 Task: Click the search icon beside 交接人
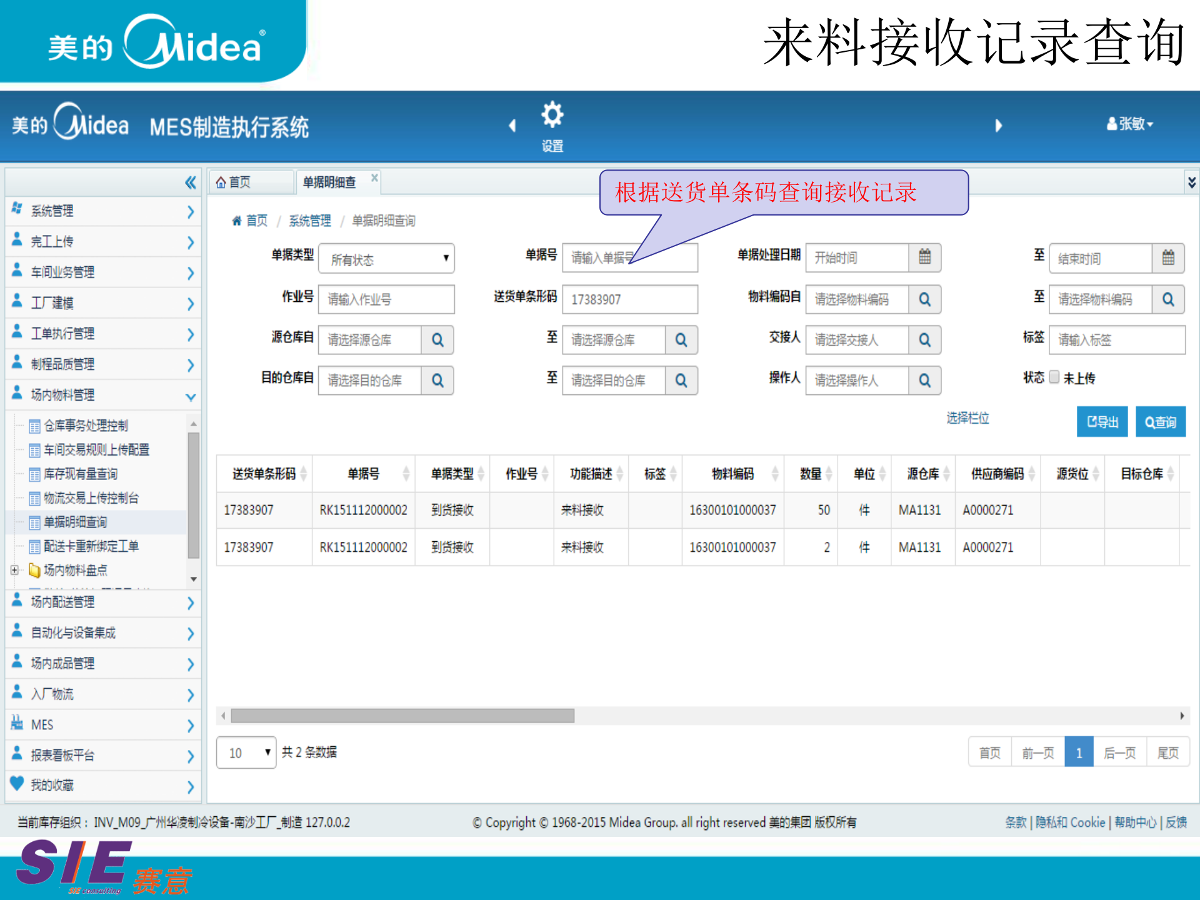[924, 340]
